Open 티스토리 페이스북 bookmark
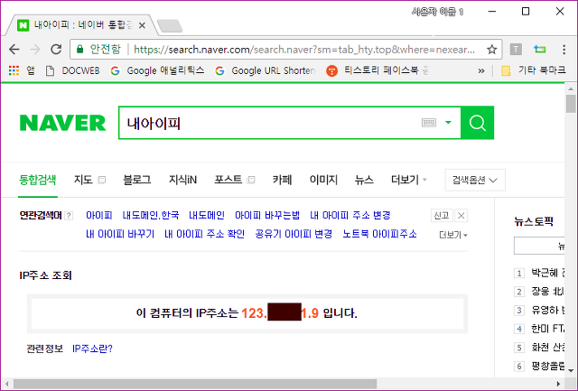Viewport: 578px width, 391px height. [x=378, y=70]
